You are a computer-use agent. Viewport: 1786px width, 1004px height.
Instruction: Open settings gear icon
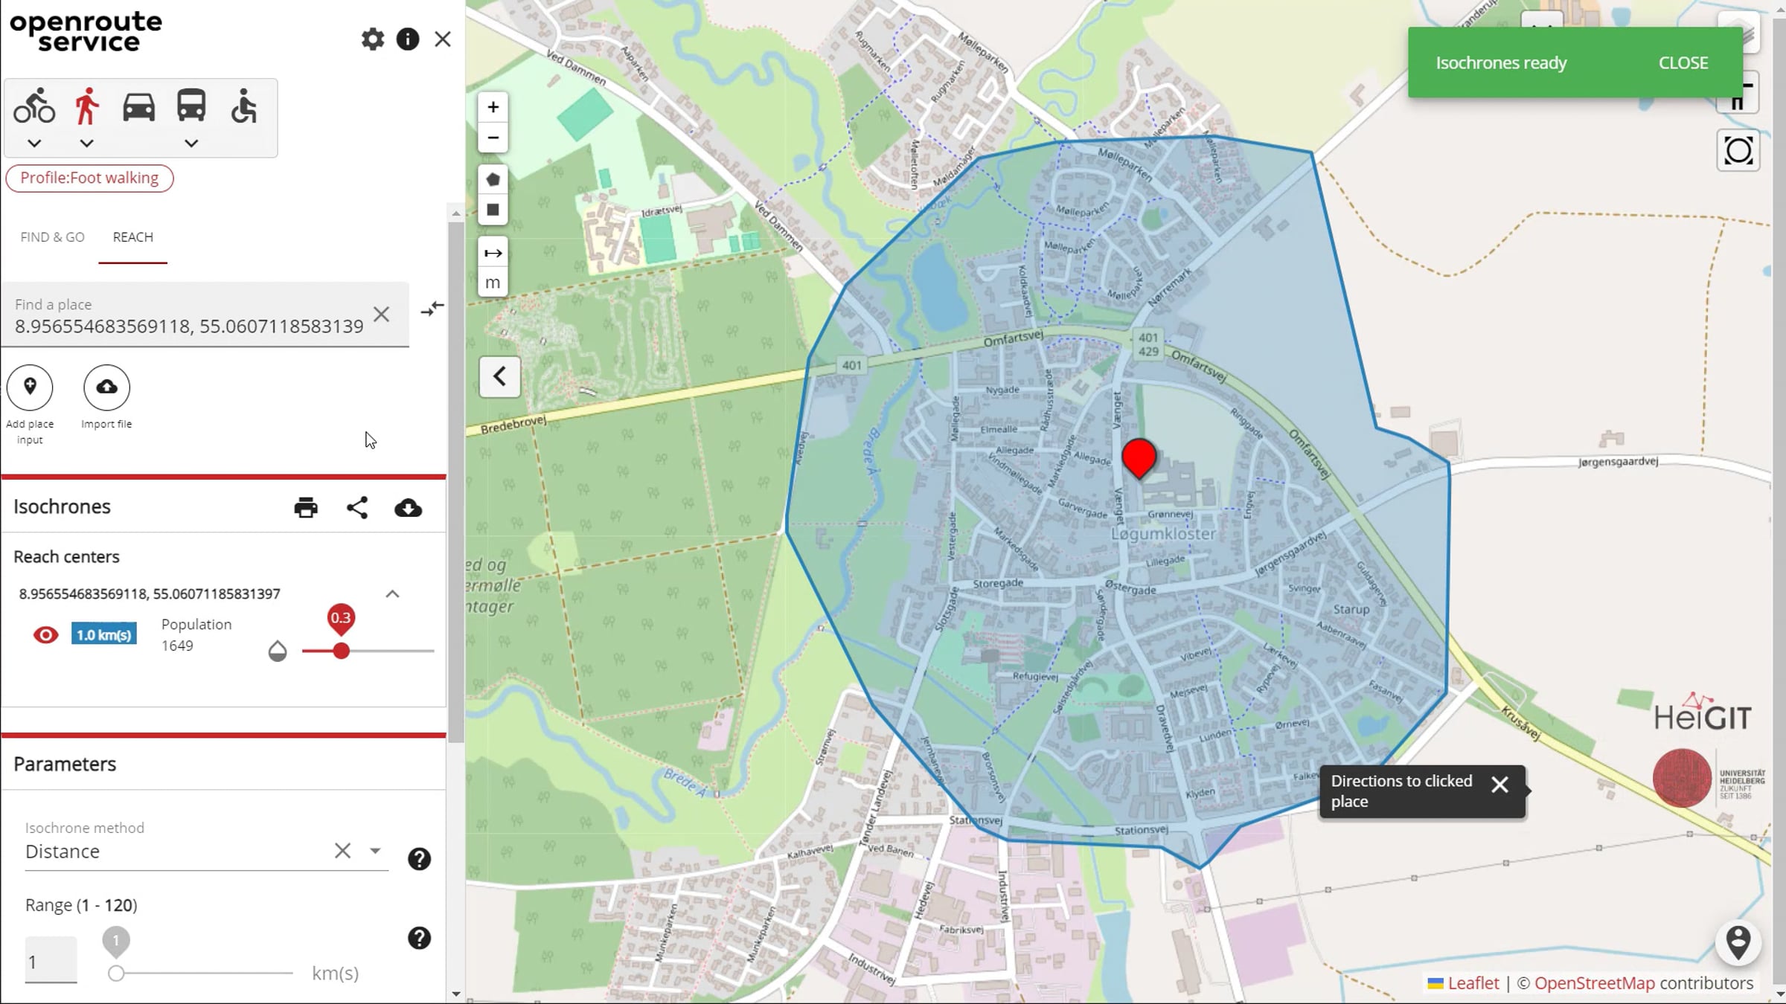pyautogui.click(x=372, y=39)
